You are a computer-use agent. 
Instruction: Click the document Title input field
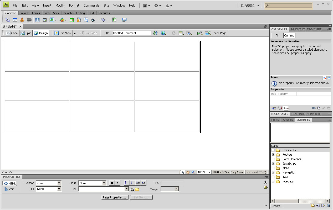(131, 33)
